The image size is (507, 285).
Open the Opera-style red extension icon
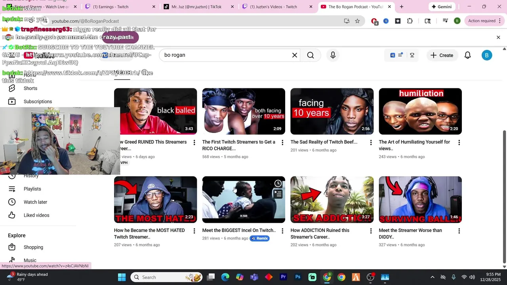374,21
